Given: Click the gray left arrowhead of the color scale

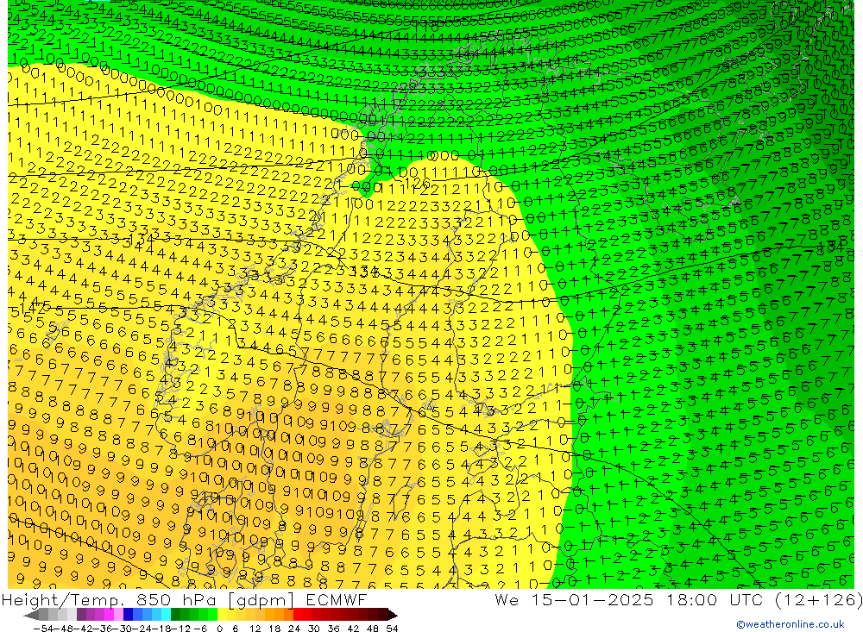Looking at the screenshot, I should [32, 616].
